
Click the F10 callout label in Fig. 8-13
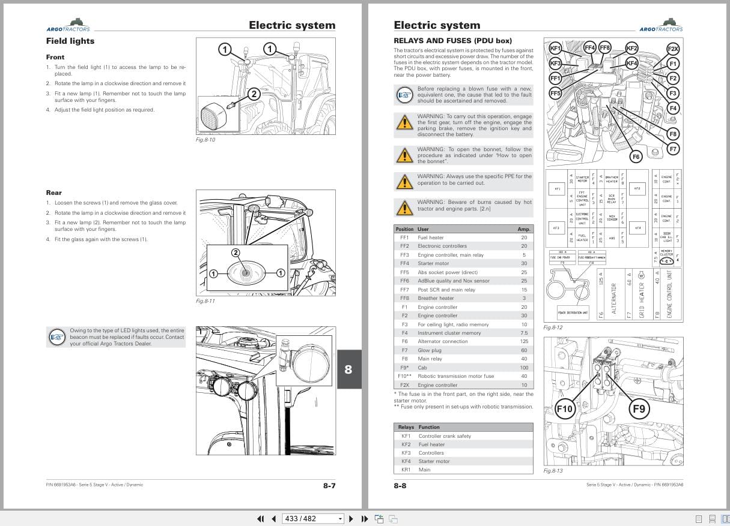(565, 409)
